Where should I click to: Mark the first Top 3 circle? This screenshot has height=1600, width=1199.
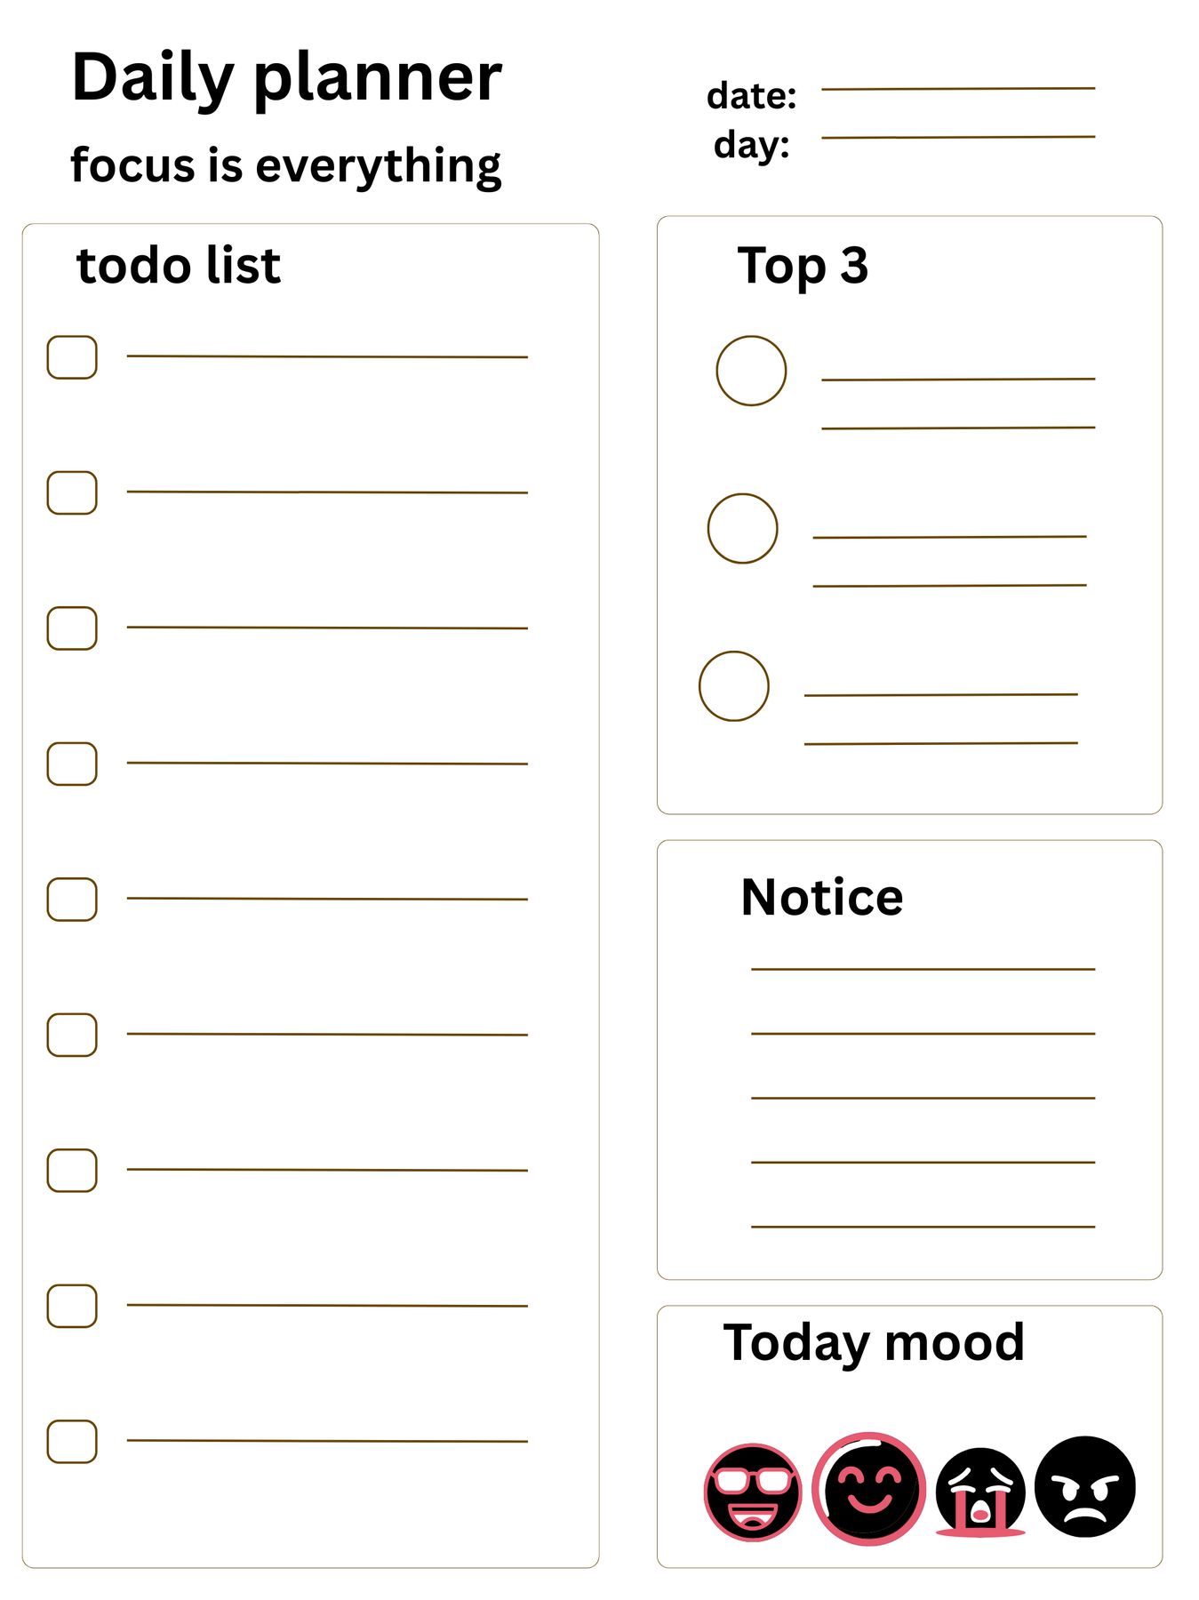[751, 371]
